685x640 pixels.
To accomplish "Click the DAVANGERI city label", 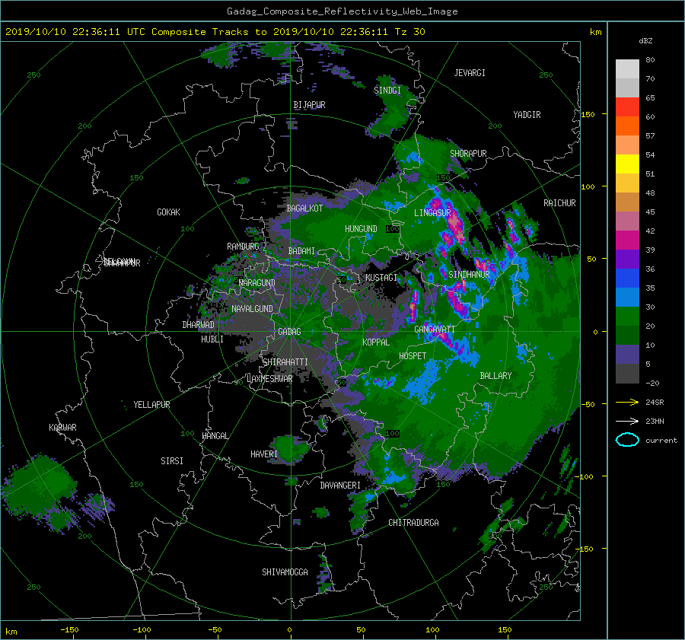I will (x=340, y=486).
